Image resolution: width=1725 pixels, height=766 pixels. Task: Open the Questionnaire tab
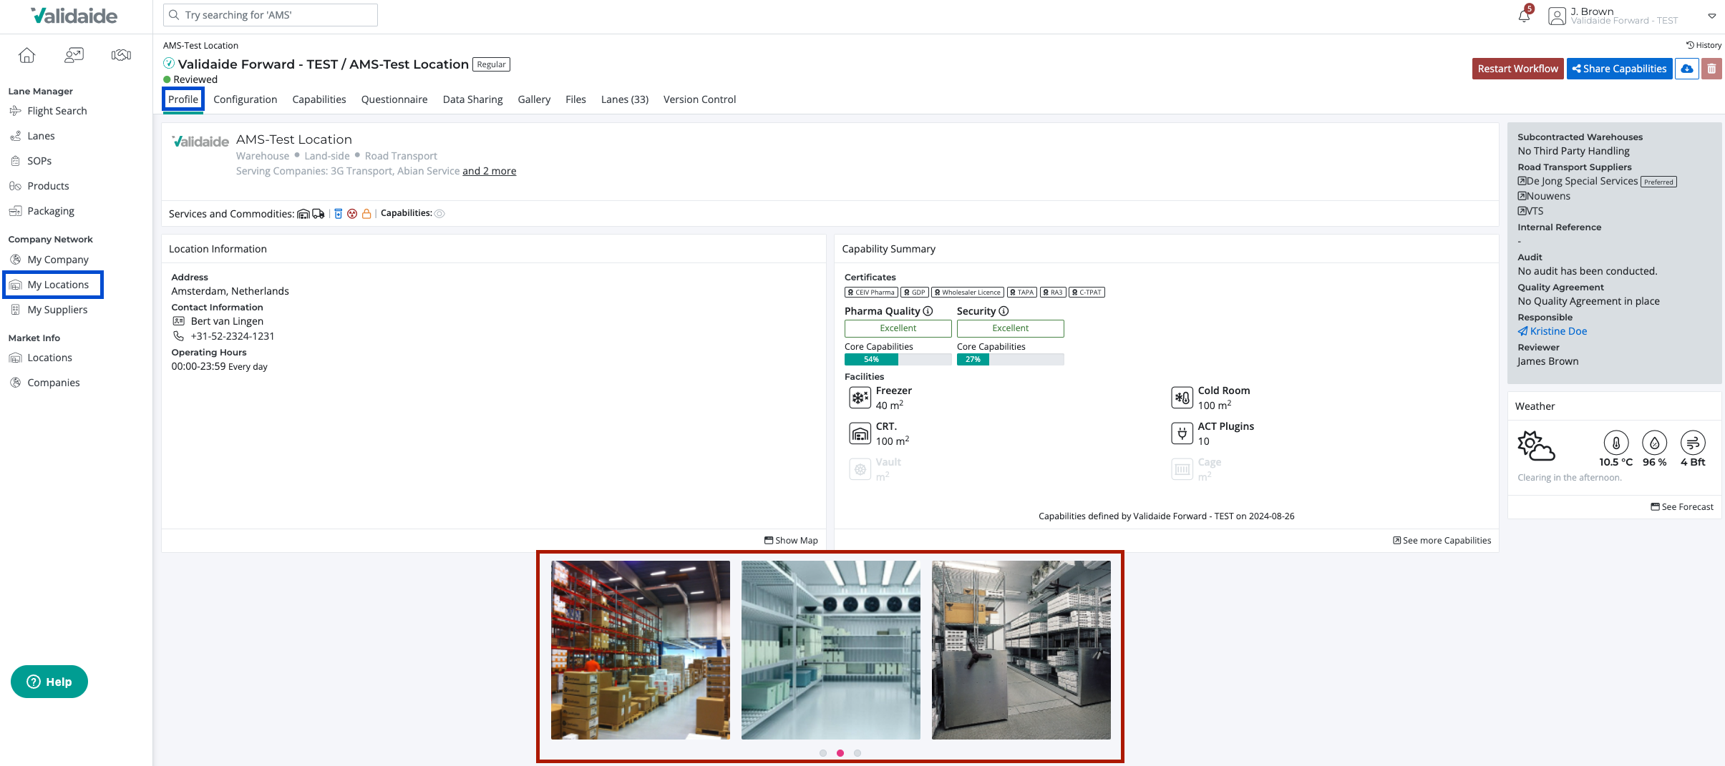[x=394, y=99]
